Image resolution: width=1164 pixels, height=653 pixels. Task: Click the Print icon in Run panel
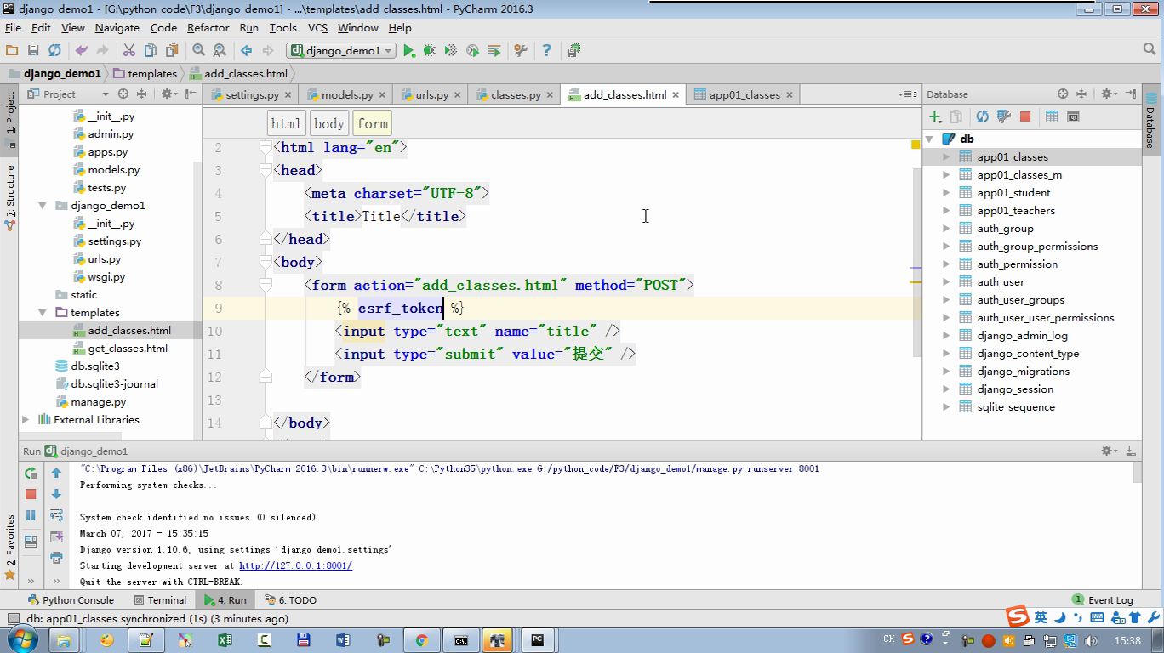56,558
